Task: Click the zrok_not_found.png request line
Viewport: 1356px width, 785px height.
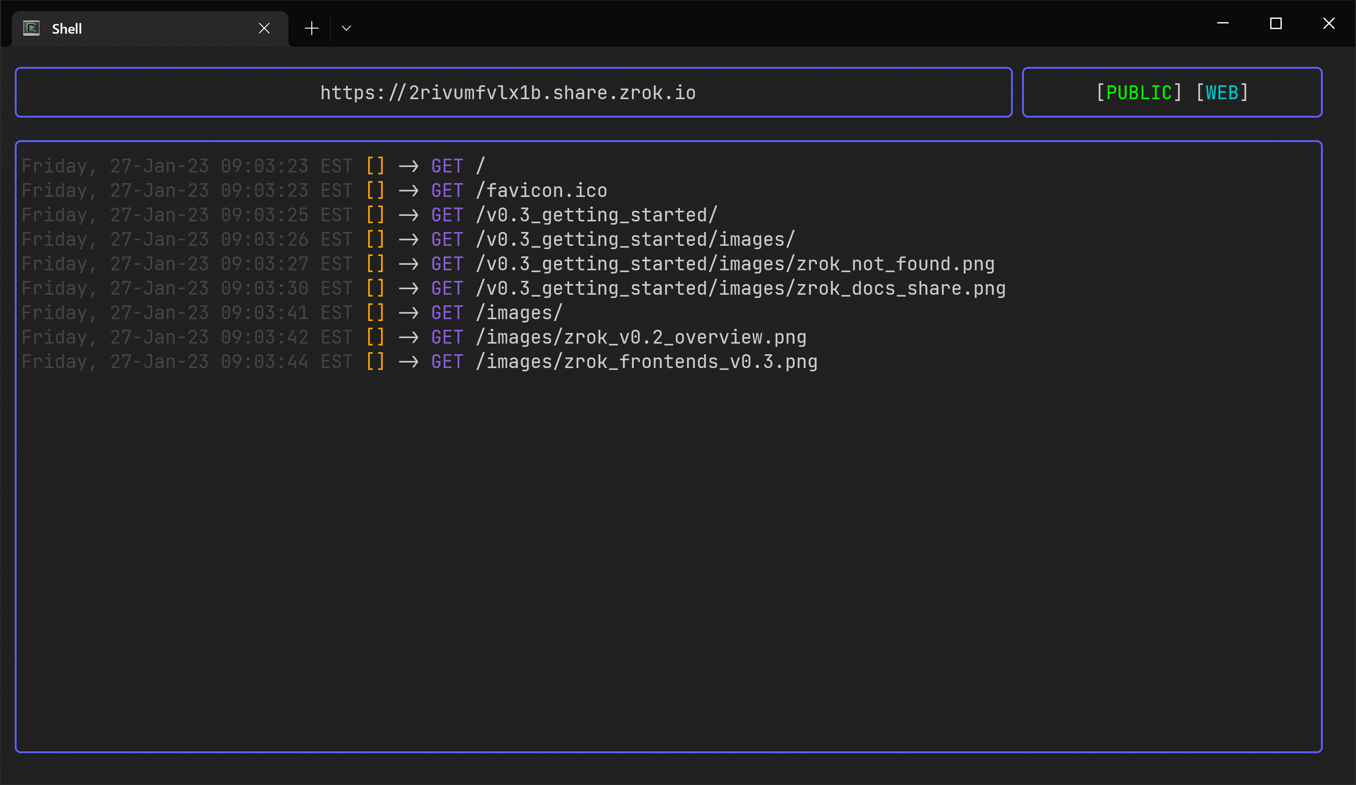Action: pos(895,264)
